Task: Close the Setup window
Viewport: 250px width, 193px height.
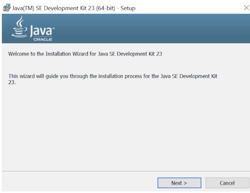Action: tap(247, 8)
